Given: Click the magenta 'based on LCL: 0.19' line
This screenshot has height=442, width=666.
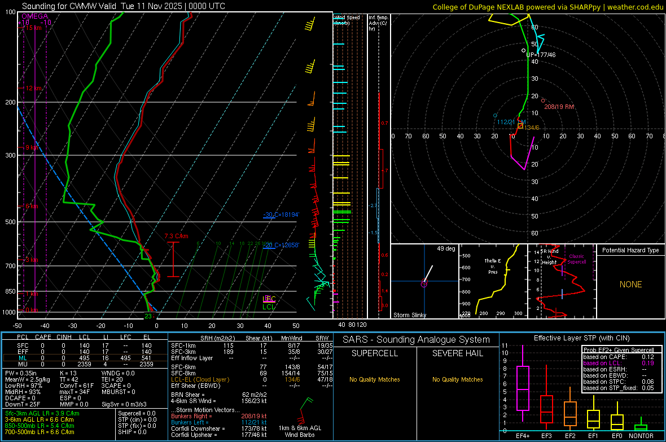Looking at the screenshot, I should (x=618, y=363).
